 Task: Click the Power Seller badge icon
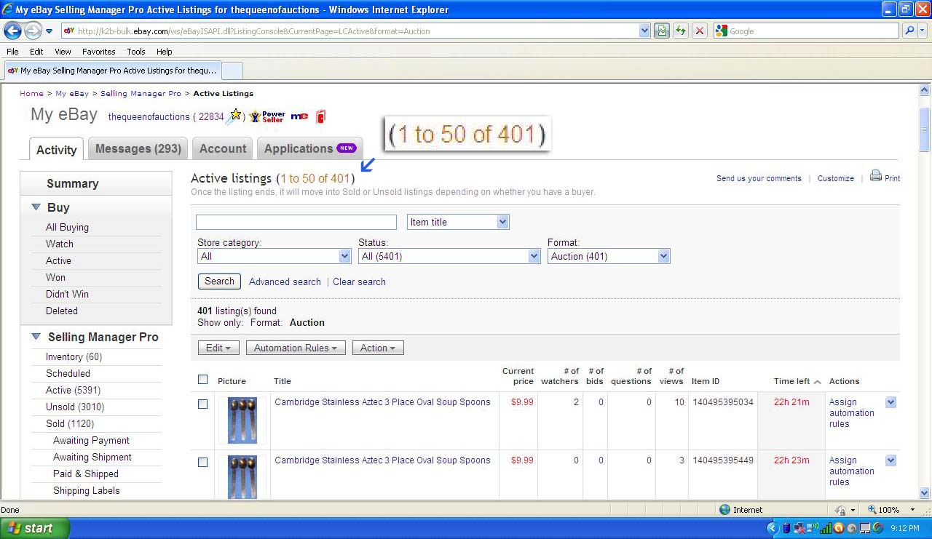click(x=266, y=116)
